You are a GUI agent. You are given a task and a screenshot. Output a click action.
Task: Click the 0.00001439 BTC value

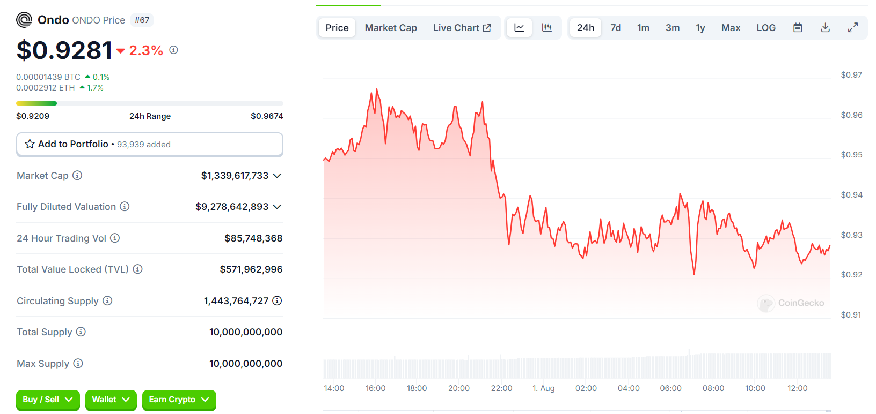click(x=48, y=77)
